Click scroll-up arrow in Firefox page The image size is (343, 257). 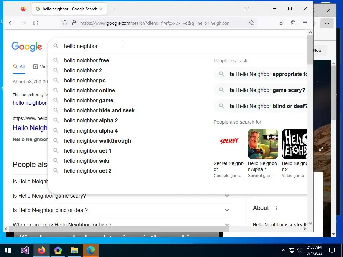(x=310, y=32)
